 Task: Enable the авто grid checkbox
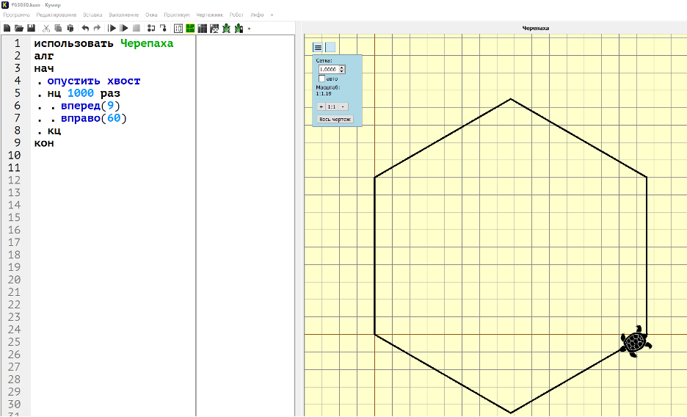321,79
